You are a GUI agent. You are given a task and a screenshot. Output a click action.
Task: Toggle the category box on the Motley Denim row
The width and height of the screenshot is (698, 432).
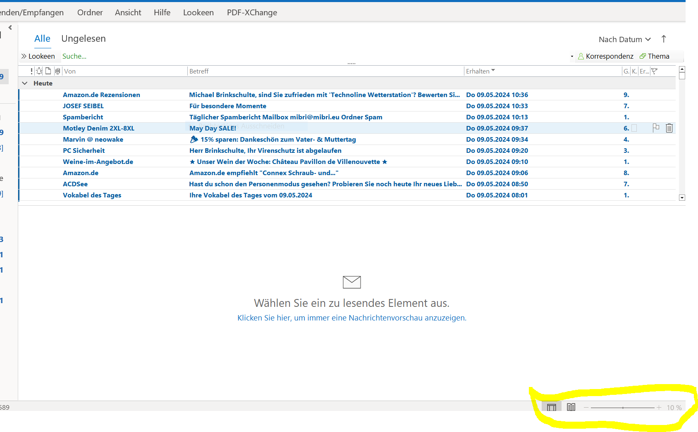tap(634, 128)
